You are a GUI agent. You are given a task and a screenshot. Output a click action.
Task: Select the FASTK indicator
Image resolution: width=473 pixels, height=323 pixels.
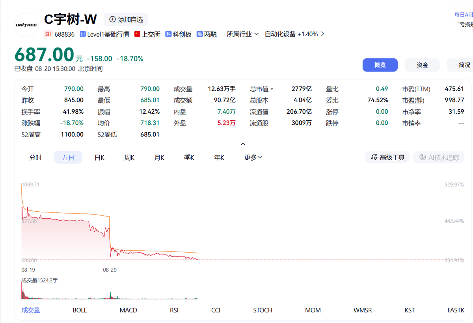point(456,310)
